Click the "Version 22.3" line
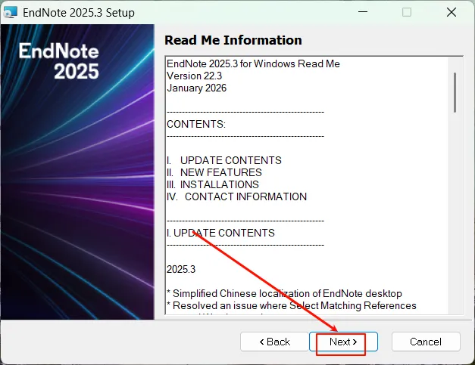 pos(194,76)
